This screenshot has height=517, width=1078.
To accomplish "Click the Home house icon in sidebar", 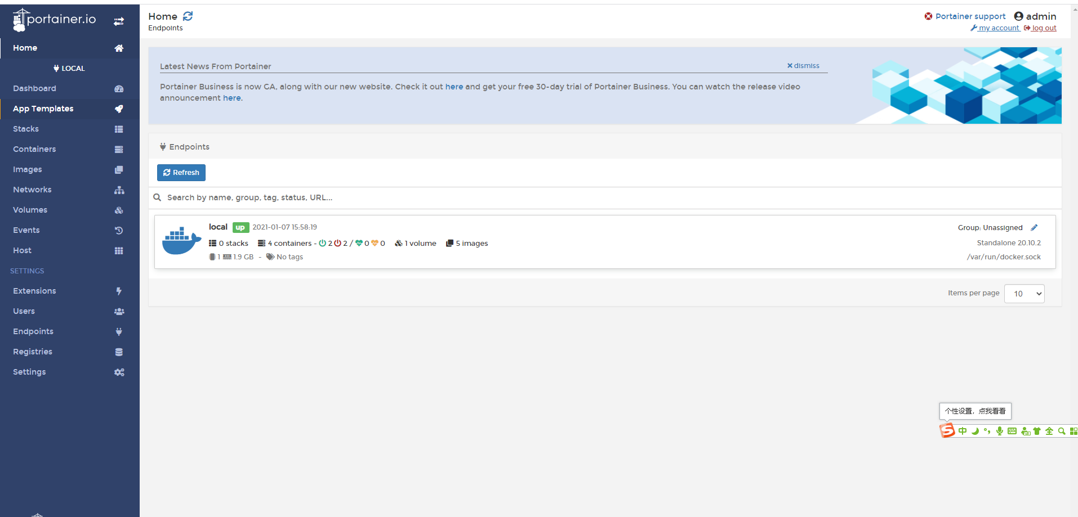I will (x=119, y=48).
